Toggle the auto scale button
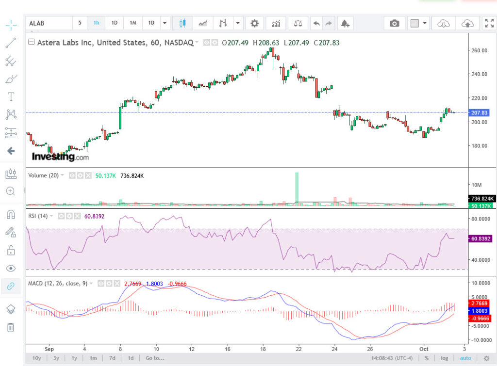 pos(465,358)
